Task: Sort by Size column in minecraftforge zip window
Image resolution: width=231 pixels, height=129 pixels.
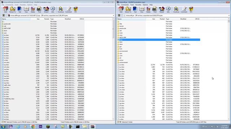Action: 35,19
